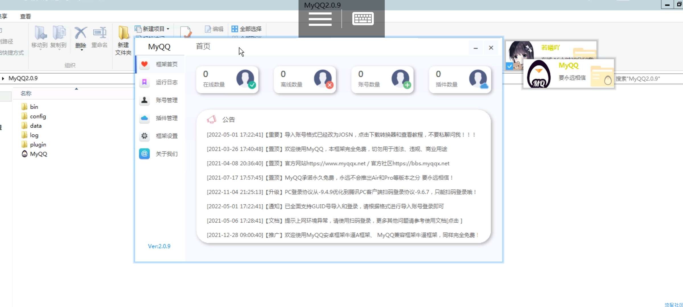Click the 删除 X icon in ribbon
Image resolution: width=683 pixels, height=307 pixels.
[x=81, y=33]
